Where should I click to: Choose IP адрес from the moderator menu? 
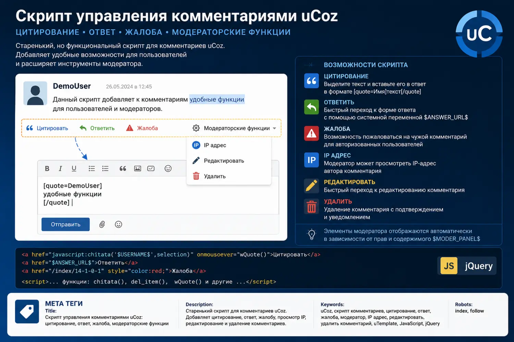(x=209, y=145)
